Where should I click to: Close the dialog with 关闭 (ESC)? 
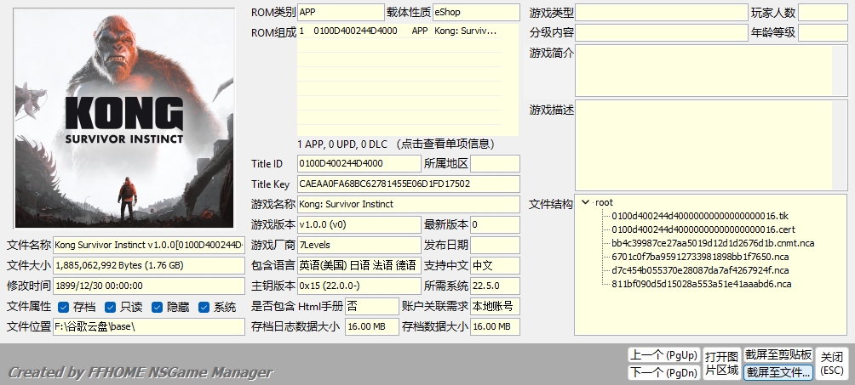[832, 364]
